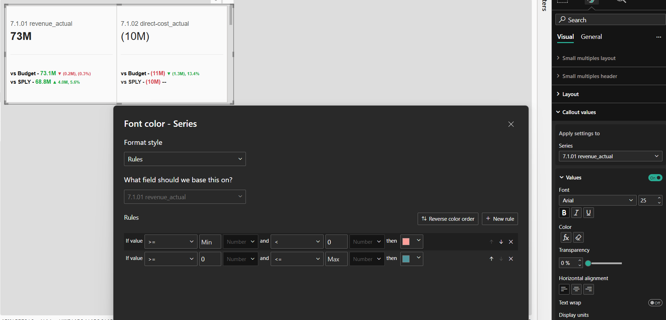Switch to the Visual tab
666x320 pixels.
(x=565, y=37)
